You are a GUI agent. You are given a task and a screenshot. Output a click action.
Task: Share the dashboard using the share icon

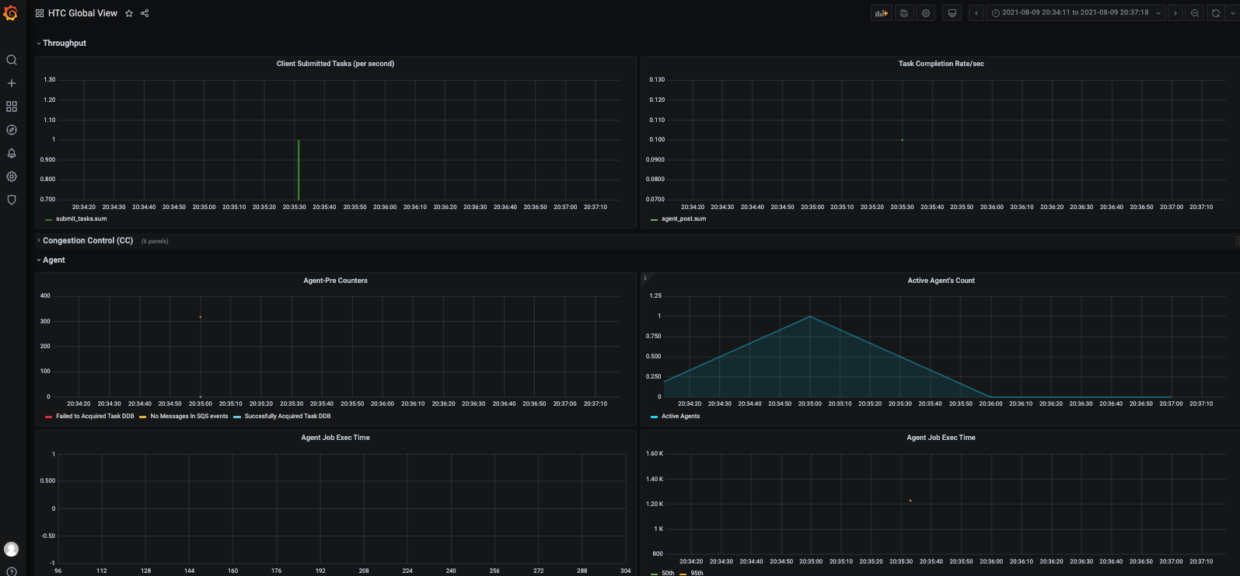[x=145, y=13]
